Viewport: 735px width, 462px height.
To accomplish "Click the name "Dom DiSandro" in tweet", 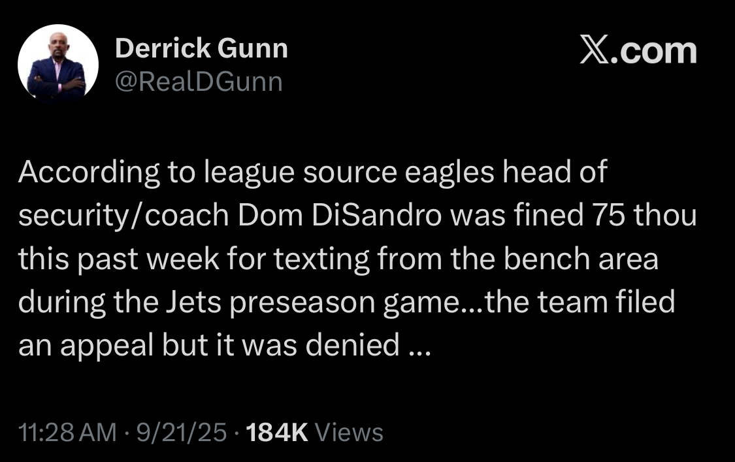I will pos(339,215).
